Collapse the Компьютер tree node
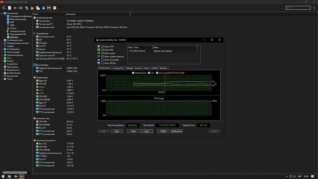Screen dimensions: 318x179 click(2, 13)
